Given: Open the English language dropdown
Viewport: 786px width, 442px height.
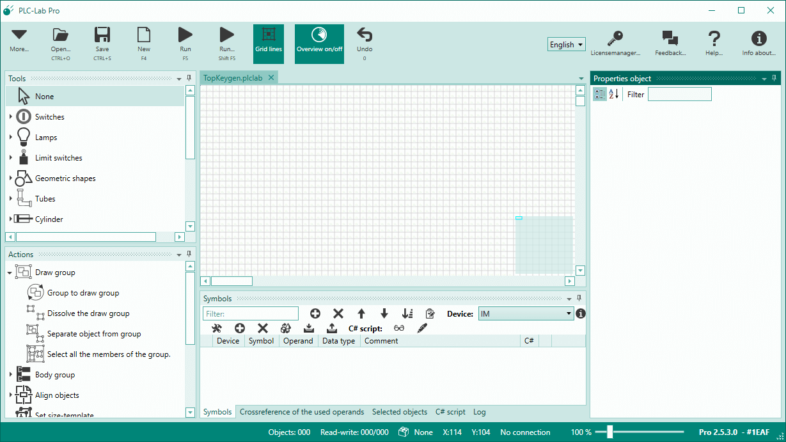Looking at the screenshot, I should tap(566, 44).
